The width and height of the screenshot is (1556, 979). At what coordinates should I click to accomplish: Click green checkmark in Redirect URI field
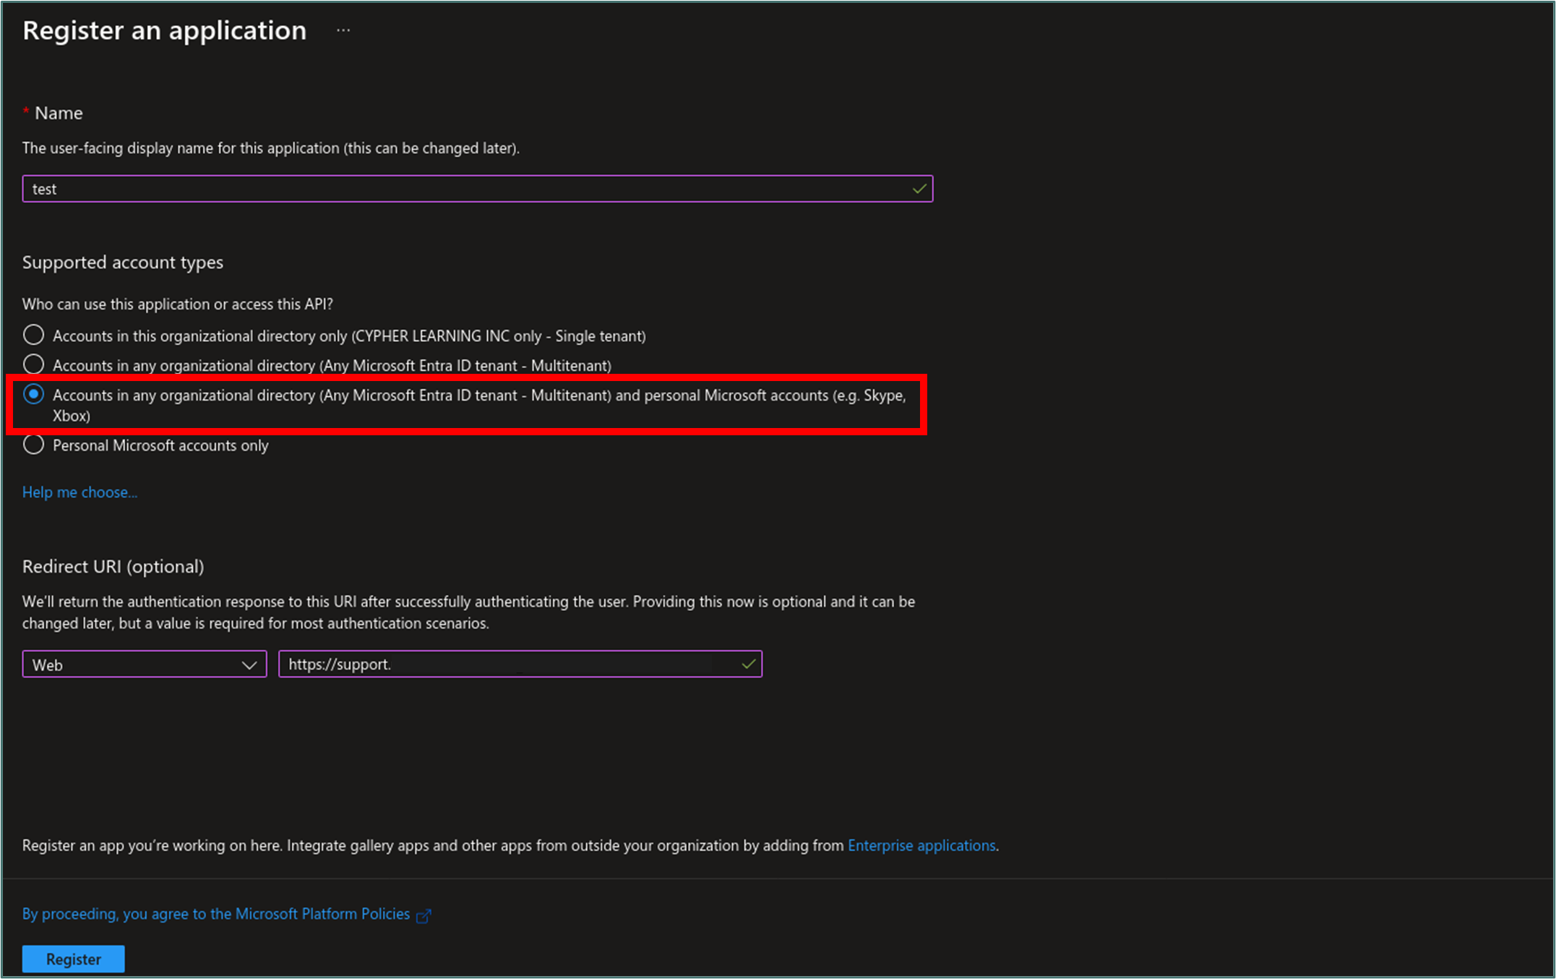click(748, 664)
